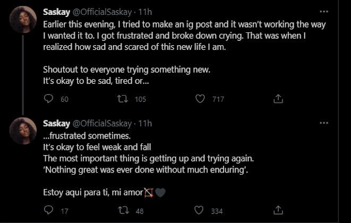351x223 pixels.
Task: Open the 11h timestamp of second tweet
Action: click(144, 123)
